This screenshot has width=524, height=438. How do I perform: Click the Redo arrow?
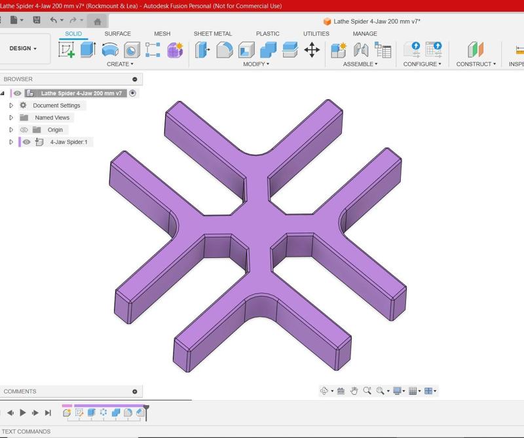pyautogui.click(x=73, y=20)
